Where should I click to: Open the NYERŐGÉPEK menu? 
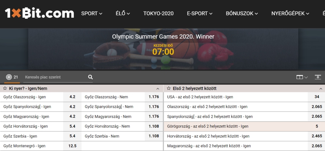point(290,13)
